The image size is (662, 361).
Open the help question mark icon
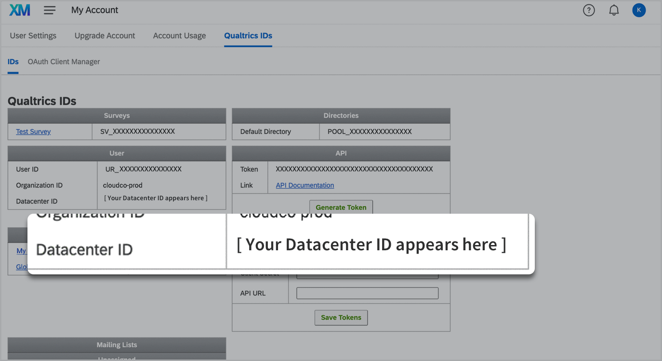click(589, 10)
